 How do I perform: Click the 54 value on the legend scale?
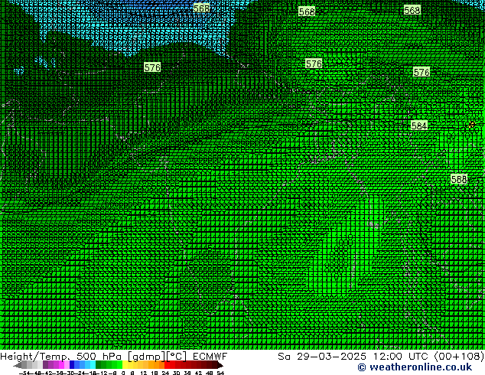tap(220, 373)
